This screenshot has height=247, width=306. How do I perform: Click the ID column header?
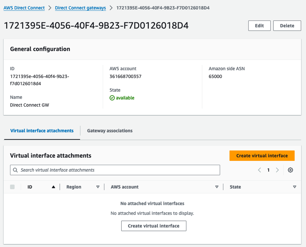[30, 187]
